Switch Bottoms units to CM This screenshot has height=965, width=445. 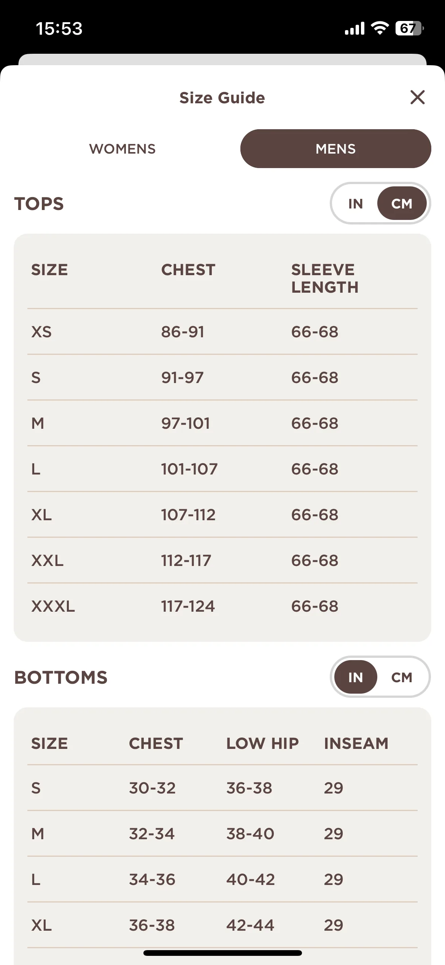[402, 677]
